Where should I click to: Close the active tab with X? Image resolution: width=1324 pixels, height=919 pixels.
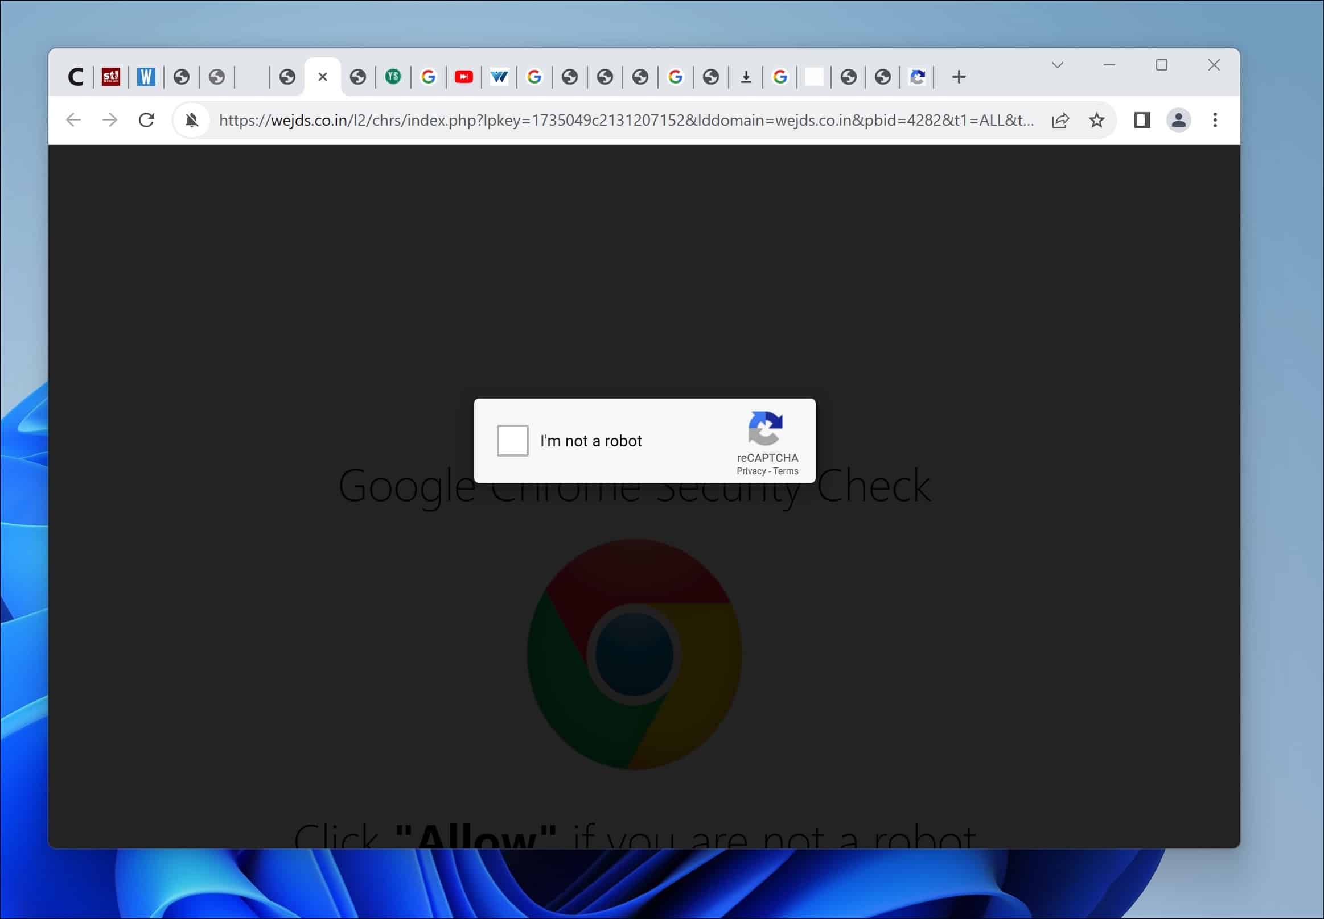coord(323,77)
